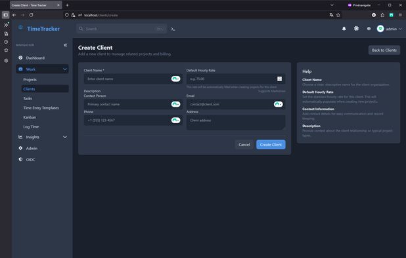Collapse the navigation sidebar

65,45
